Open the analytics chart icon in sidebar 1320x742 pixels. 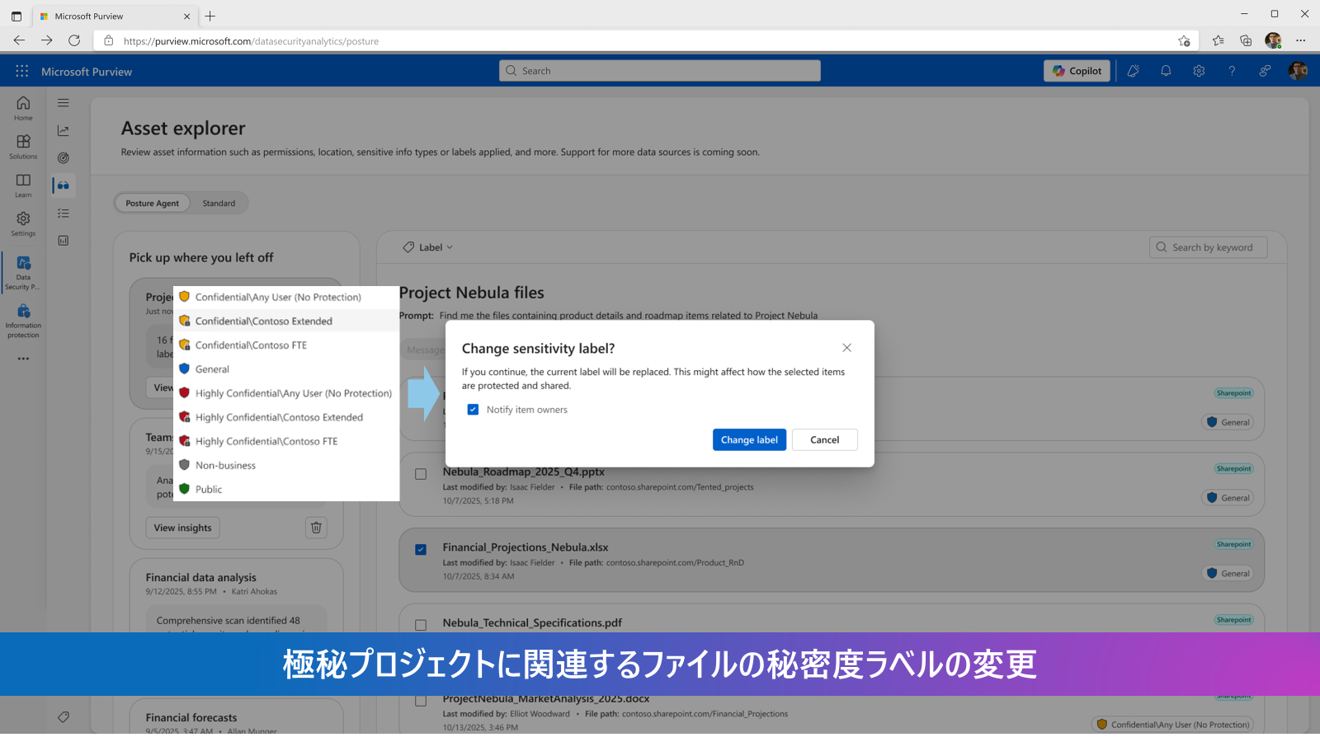(64, 130)
